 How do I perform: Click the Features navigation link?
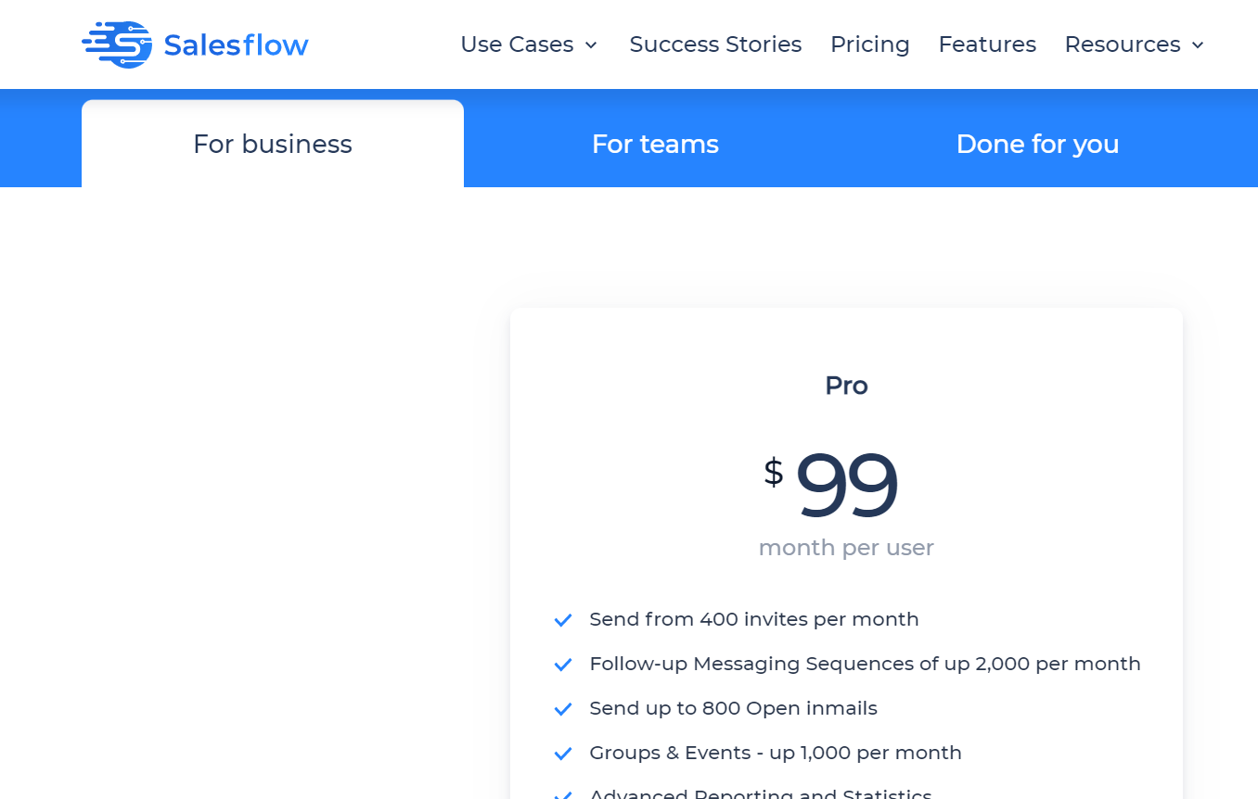click(x=987, y=44)
